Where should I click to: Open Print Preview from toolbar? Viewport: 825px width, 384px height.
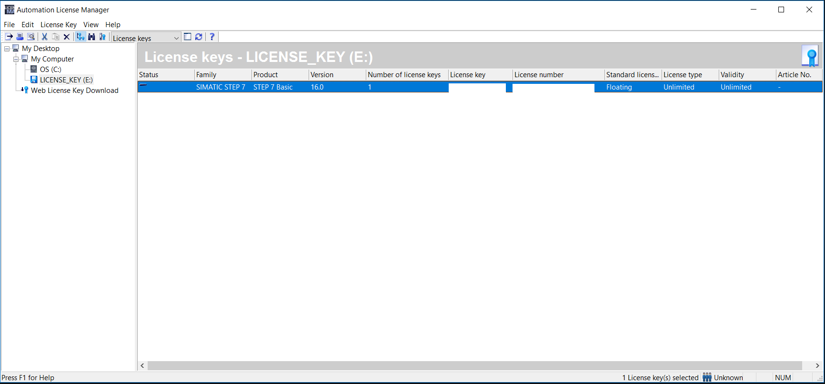(x=31, y=37)
